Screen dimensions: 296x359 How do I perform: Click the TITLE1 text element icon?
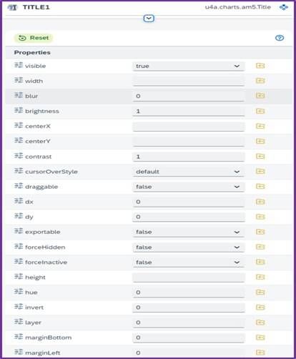[13, 7]
